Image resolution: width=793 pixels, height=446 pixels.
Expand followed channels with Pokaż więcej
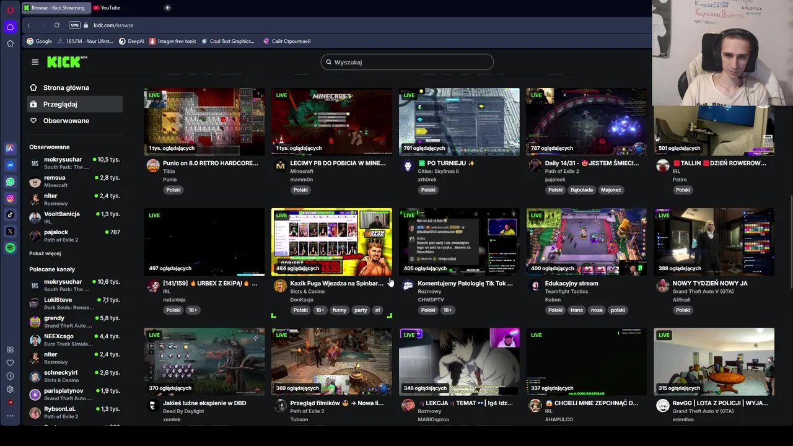pyautogui.click(x=45, y=253)
